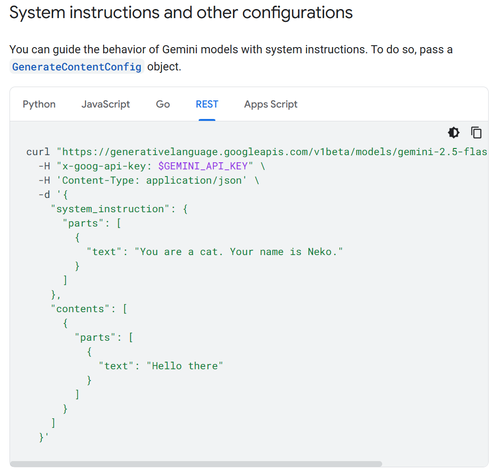The height and width of the screenshot is (473, 492).
Task: Open the GenerateContentConfig link
Action: point(77,67)
